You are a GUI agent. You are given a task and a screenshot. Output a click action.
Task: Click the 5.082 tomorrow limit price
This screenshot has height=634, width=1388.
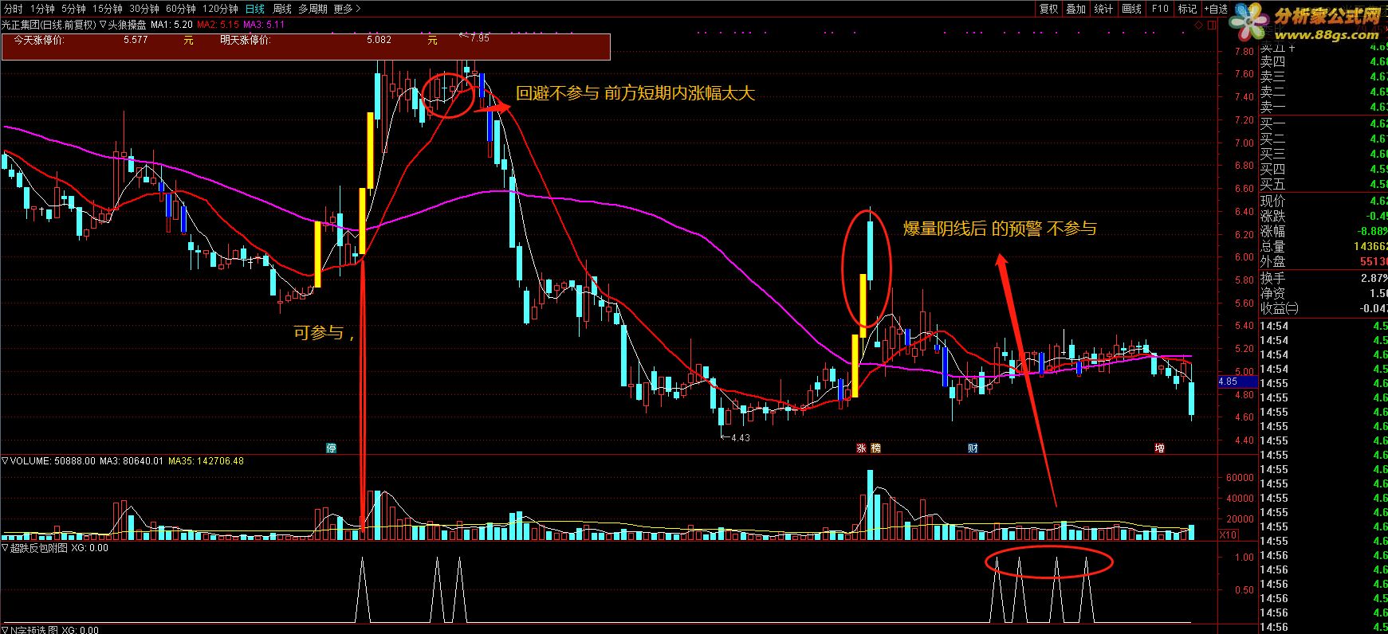[379, 40]
